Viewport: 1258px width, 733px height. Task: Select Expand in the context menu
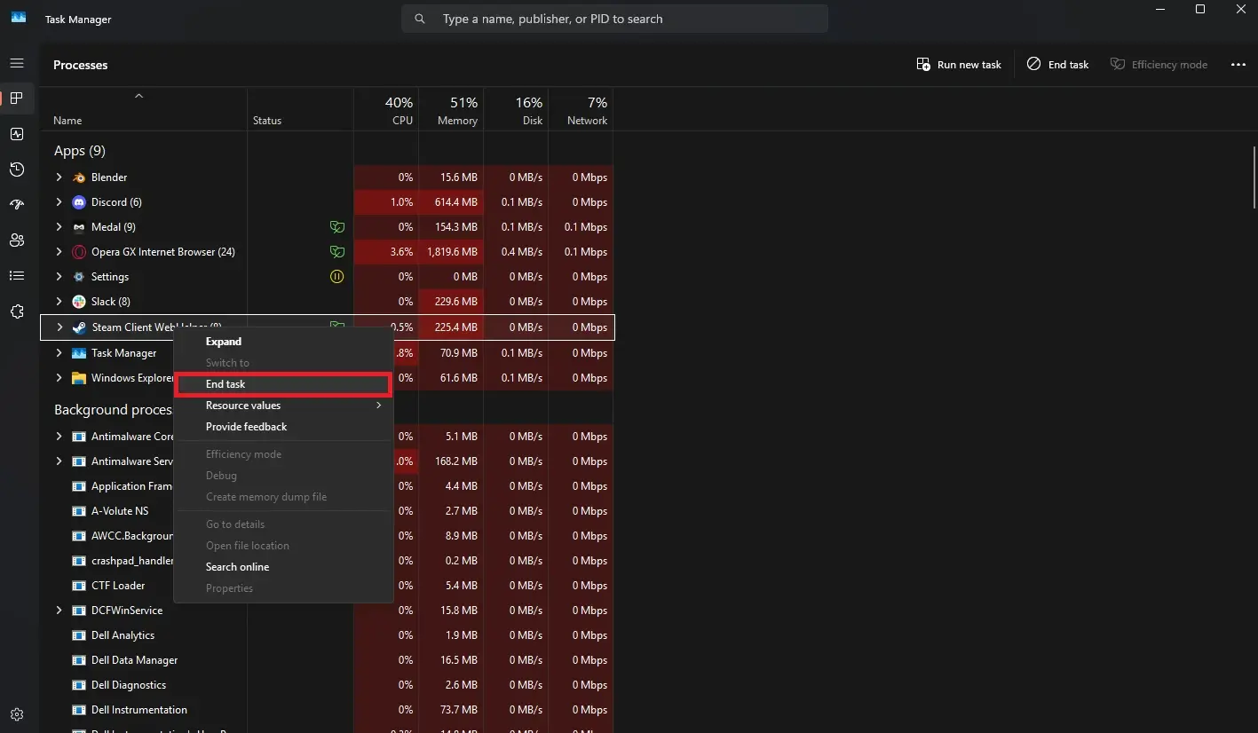click(x=224, y=342)
